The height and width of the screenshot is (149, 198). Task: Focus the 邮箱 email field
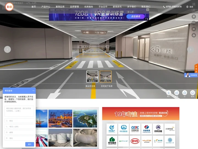[19, 132]
